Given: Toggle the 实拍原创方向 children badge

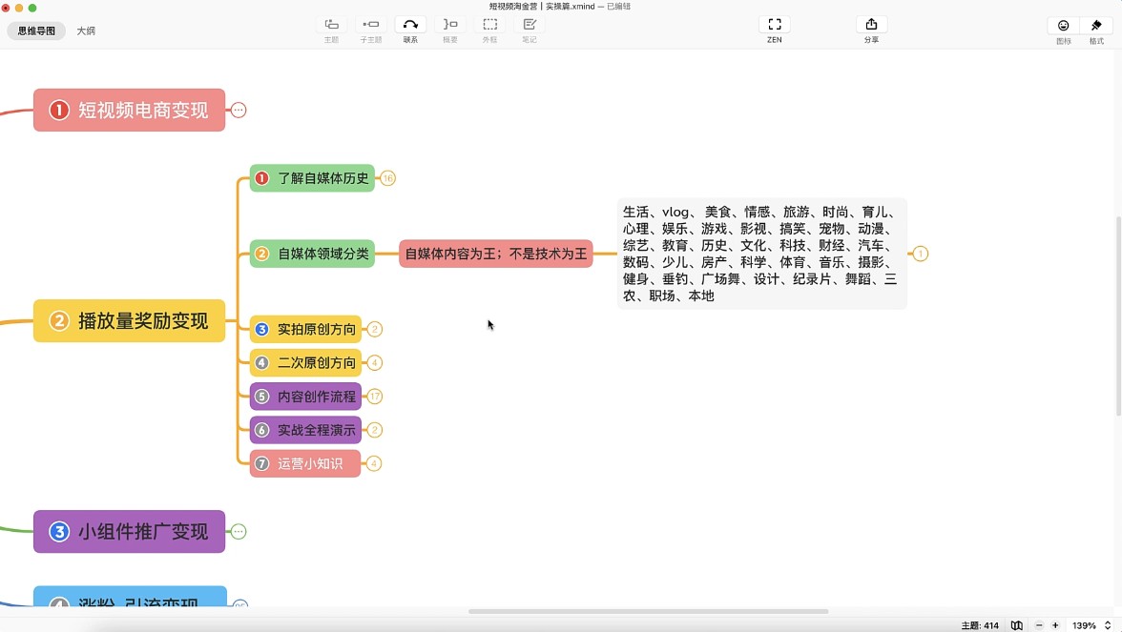Looking at the screenshot, I should (373, 329).
